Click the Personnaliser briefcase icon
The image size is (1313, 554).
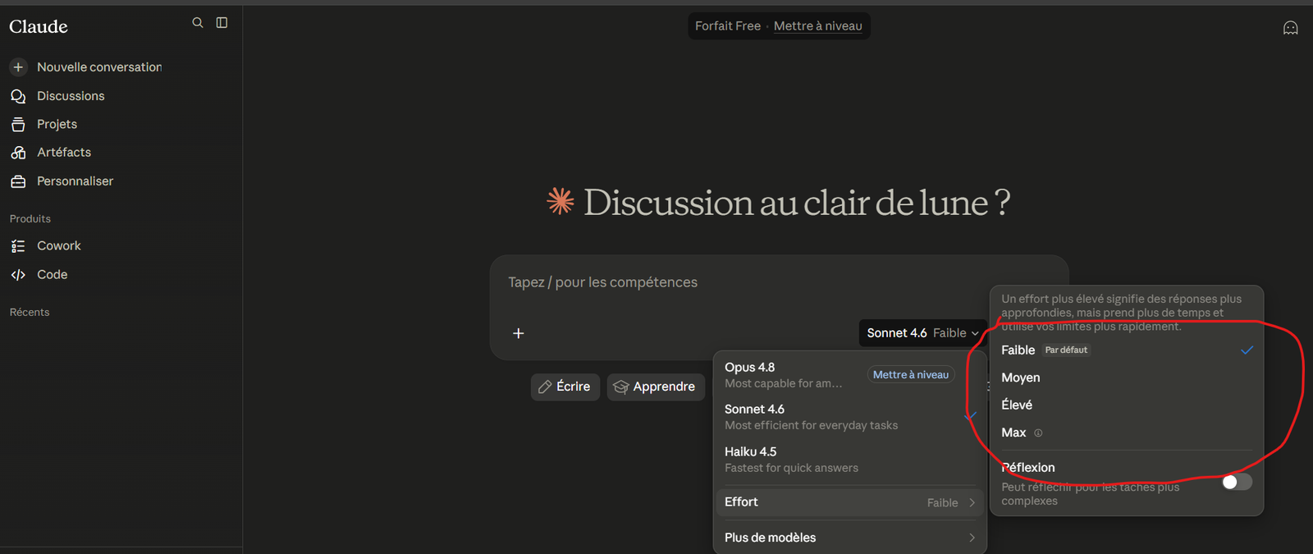[x=18, y=181]
